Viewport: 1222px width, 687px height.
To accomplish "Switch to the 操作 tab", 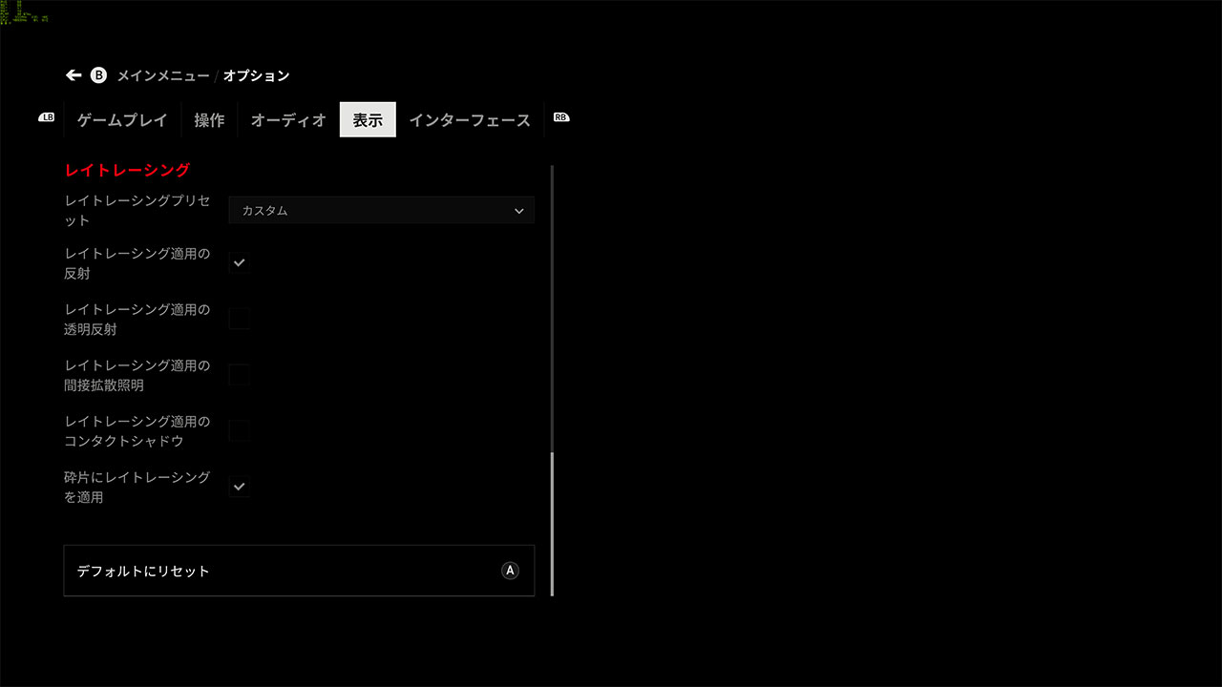I will [x=209, y=120].
